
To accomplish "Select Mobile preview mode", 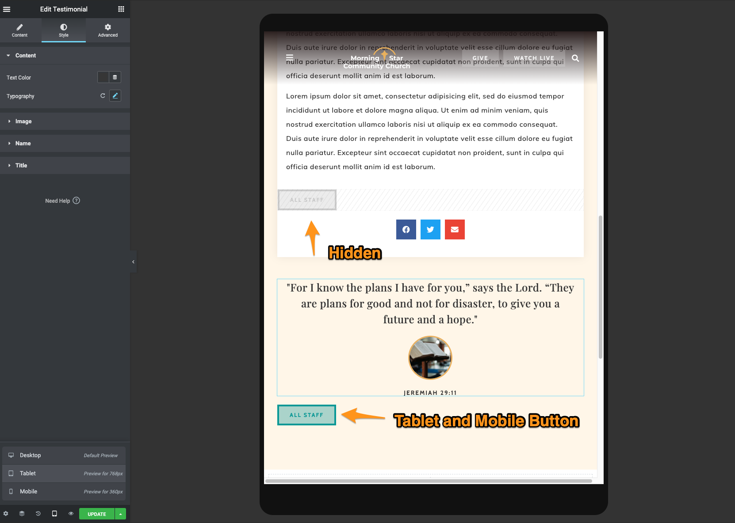I will pos(64,492).
